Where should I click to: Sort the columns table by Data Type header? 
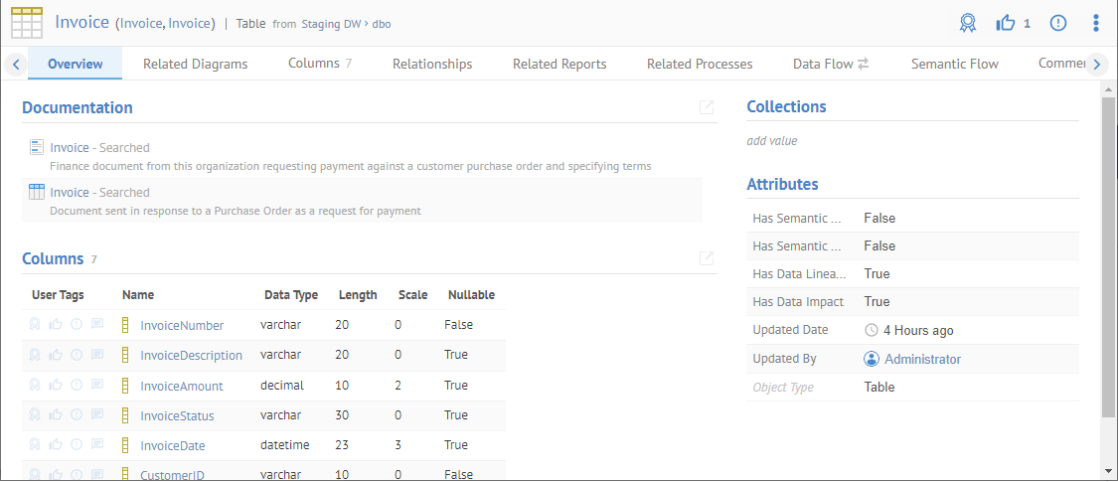click(x=290, y=295)
